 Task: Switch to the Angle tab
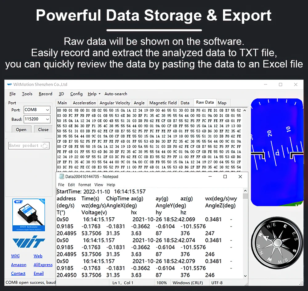point(139,103)
